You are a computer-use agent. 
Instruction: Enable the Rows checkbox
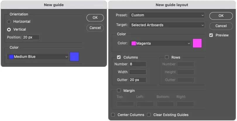coord(167,57)
